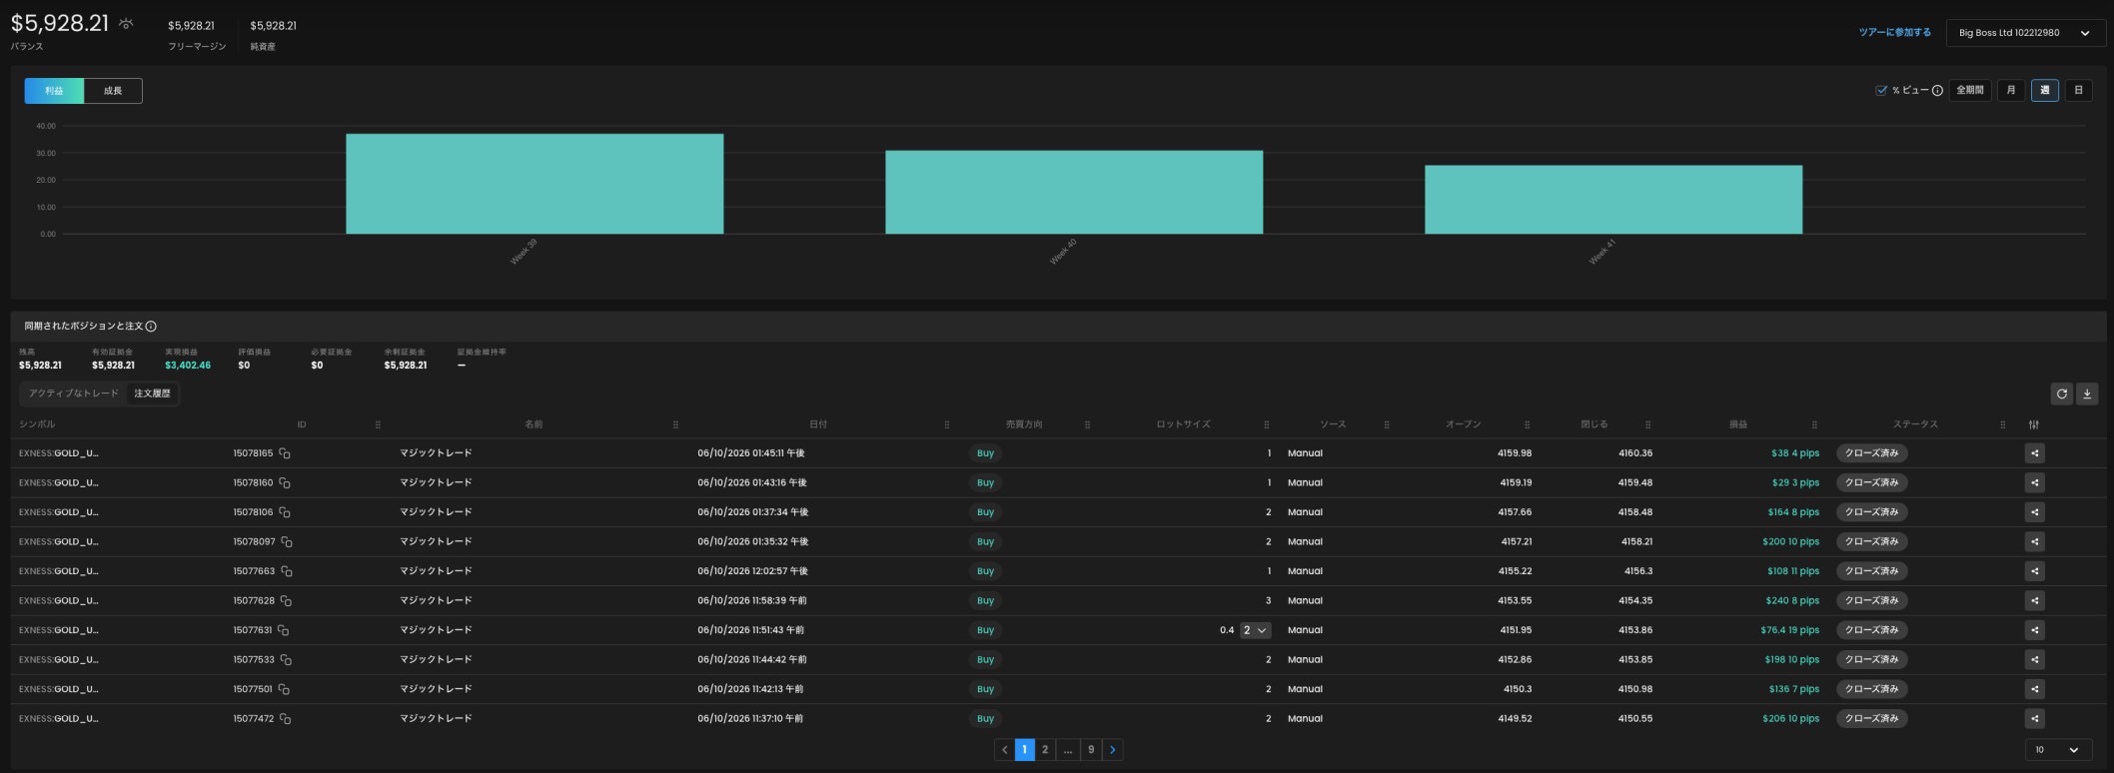This screenshot has width=2114, height=773.
Task: Switch to 利益 chart tab
Action: coord(54,91)
